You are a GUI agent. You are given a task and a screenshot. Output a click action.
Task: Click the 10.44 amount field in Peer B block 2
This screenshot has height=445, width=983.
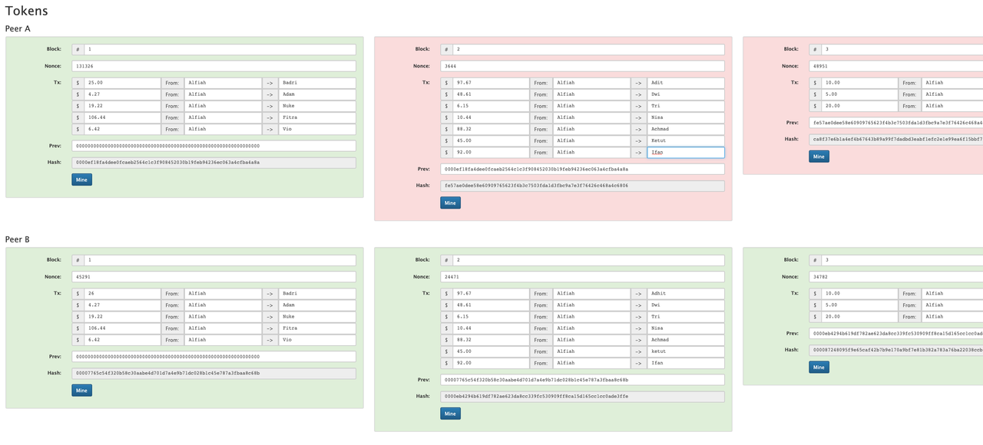491,328
